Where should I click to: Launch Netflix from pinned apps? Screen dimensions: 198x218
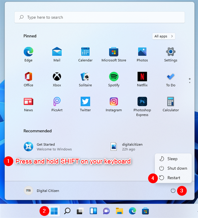(x=142, y=79)
